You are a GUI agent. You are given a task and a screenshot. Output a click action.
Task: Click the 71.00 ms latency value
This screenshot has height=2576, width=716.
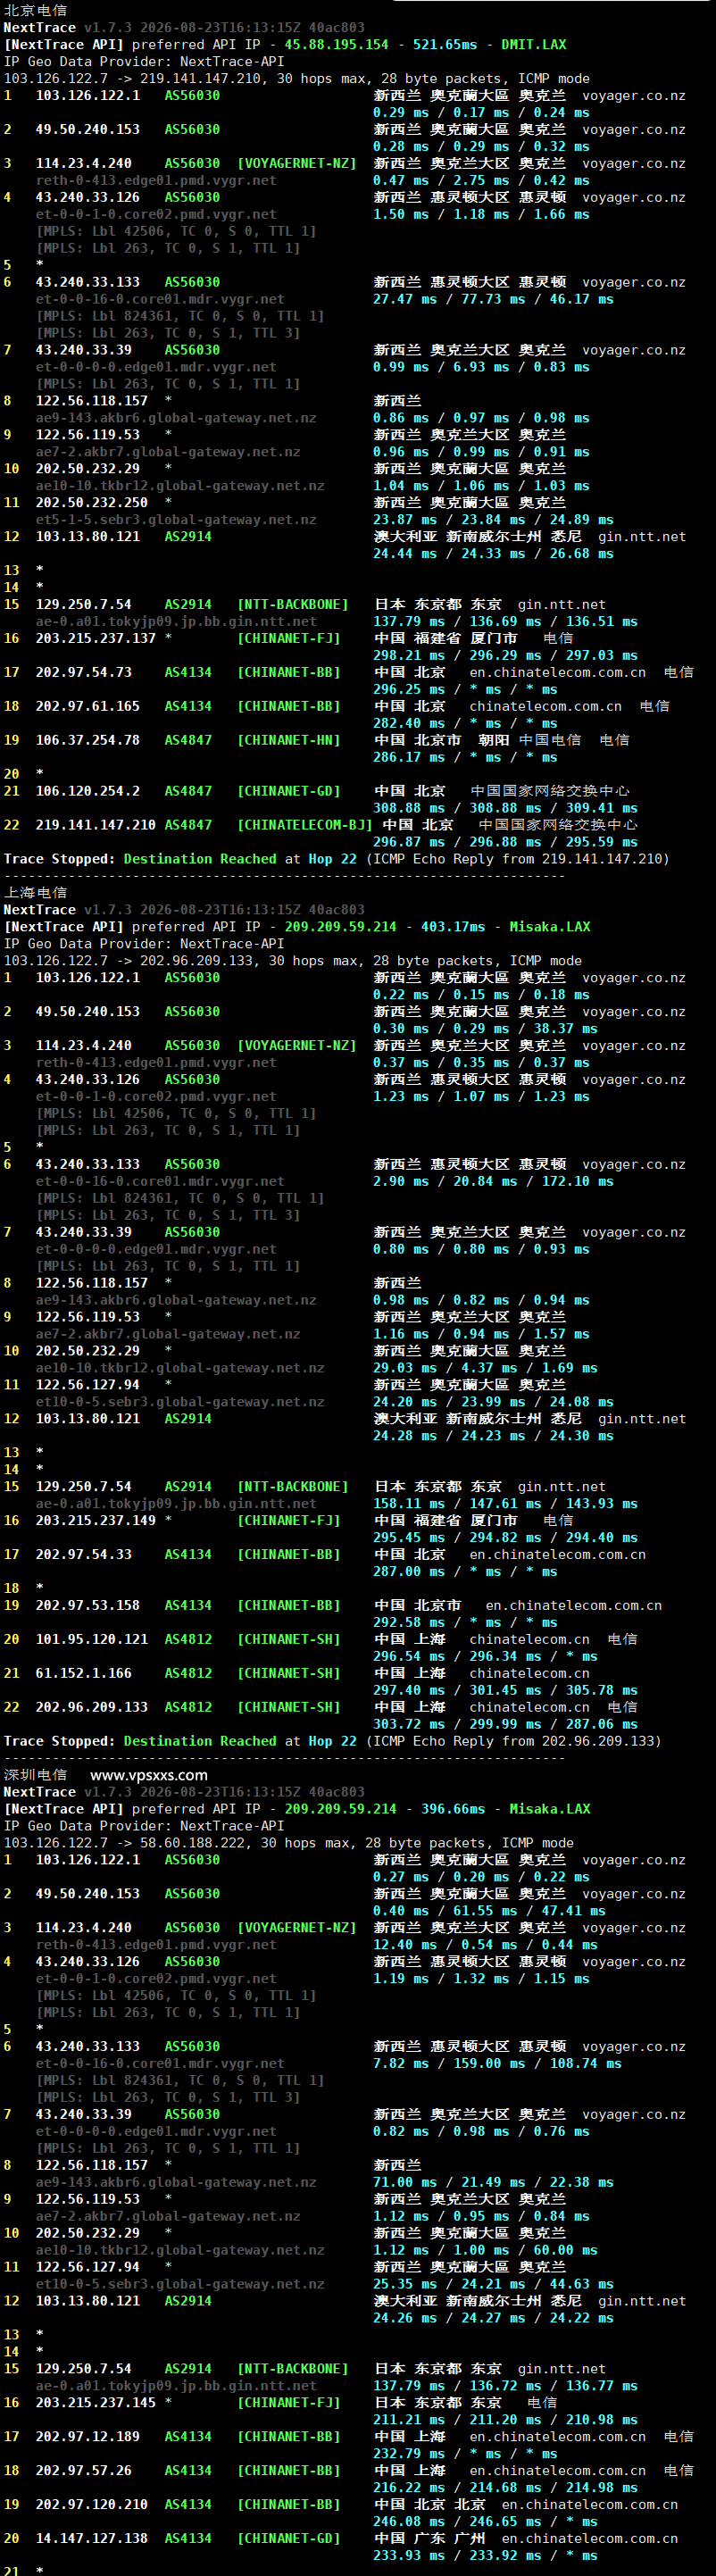404,2182
